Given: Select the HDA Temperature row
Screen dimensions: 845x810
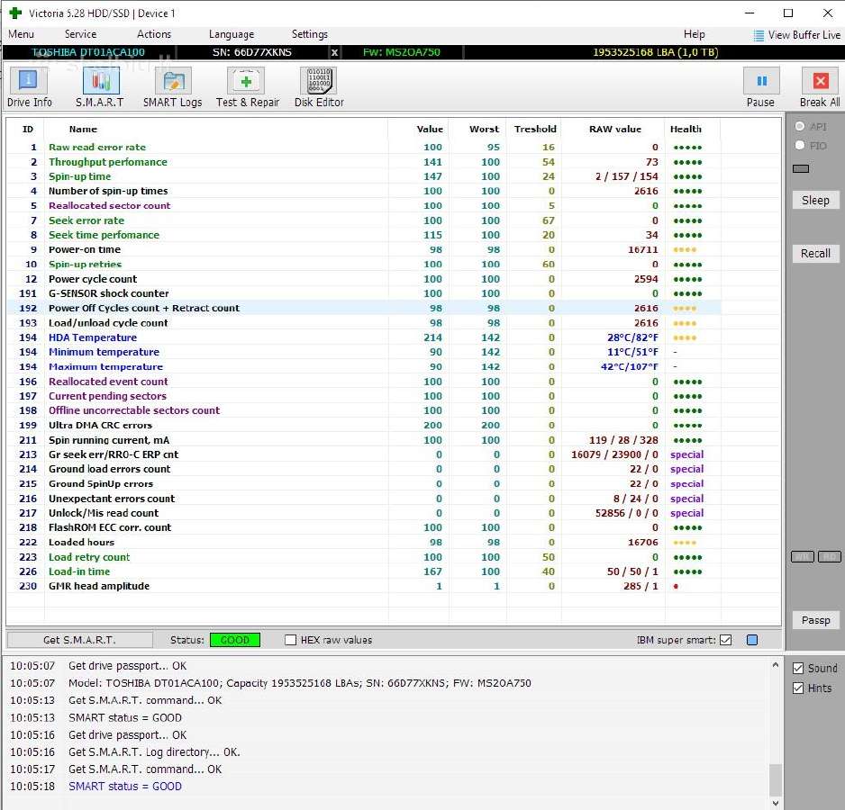Looking at the screenshot, I should pyautogui.click(x=364, y=337).
